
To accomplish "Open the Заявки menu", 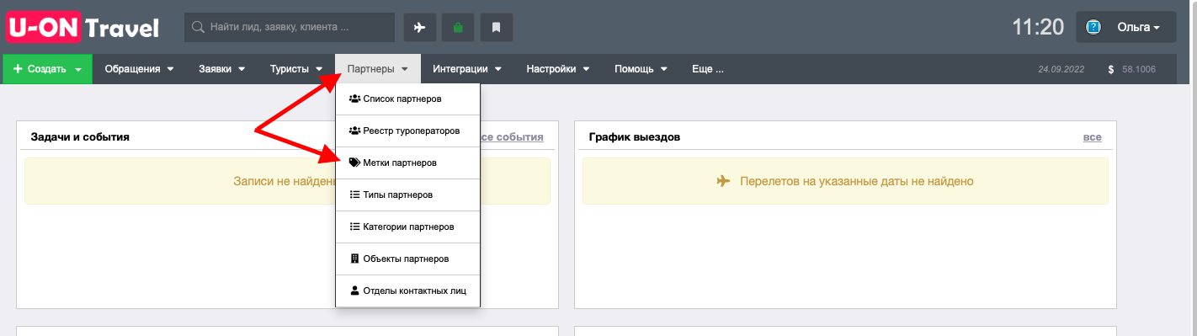I will (222, 69).
